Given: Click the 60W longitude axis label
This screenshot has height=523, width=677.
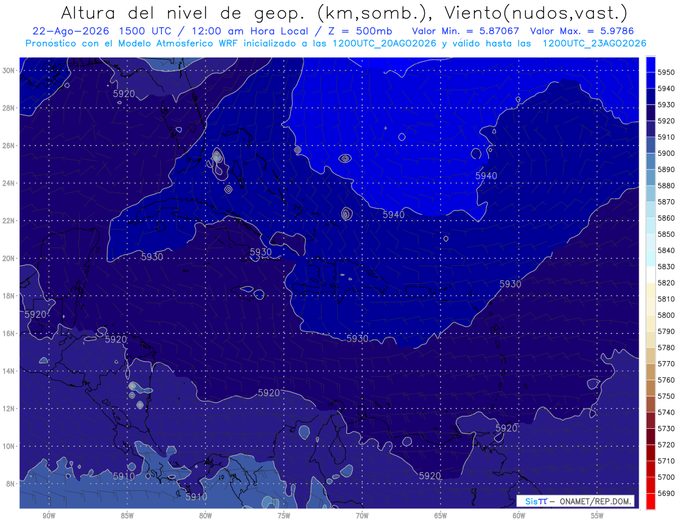Looking at the screenshot, I should (519, 516).
